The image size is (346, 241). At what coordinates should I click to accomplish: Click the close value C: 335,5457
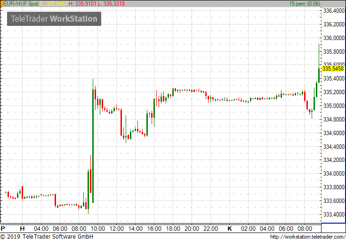[54, 4]
